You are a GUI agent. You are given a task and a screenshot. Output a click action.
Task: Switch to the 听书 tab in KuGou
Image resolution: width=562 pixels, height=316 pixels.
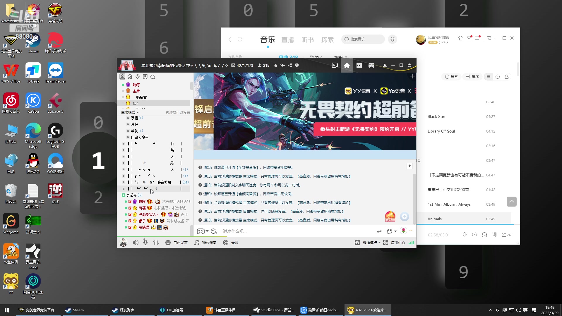click(307, 40)
